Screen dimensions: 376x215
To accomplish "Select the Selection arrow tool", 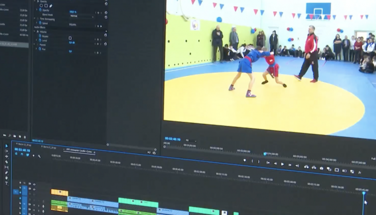I will 7,146.
